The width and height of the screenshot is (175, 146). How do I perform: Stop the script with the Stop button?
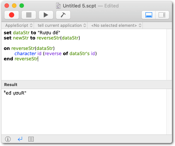pos(29,15)
